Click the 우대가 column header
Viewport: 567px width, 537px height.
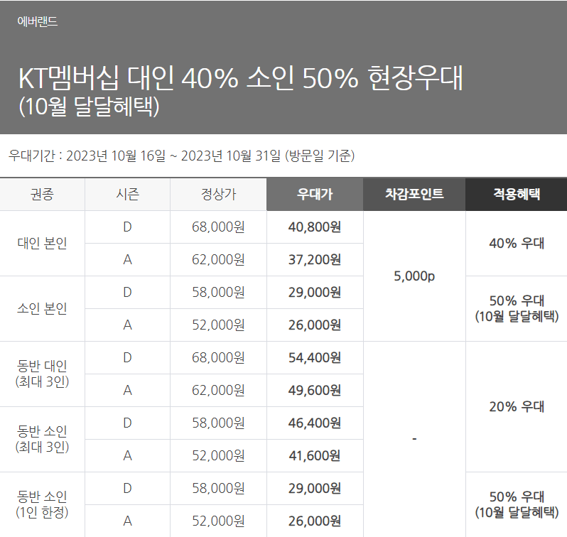pos(315,194)
